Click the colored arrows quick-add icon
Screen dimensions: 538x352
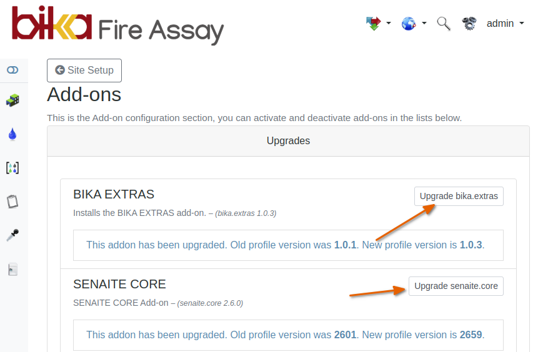373,24
